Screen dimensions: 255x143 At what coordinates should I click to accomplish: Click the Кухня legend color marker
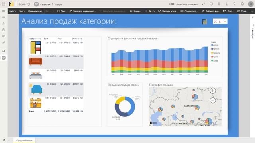click(212, 57)
